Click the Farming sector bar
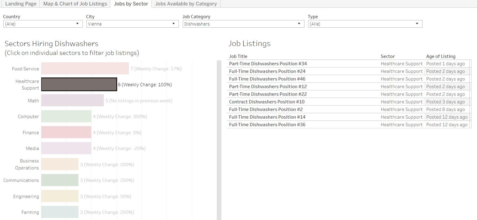Screen dimensions: 477x220 (60, 212)
